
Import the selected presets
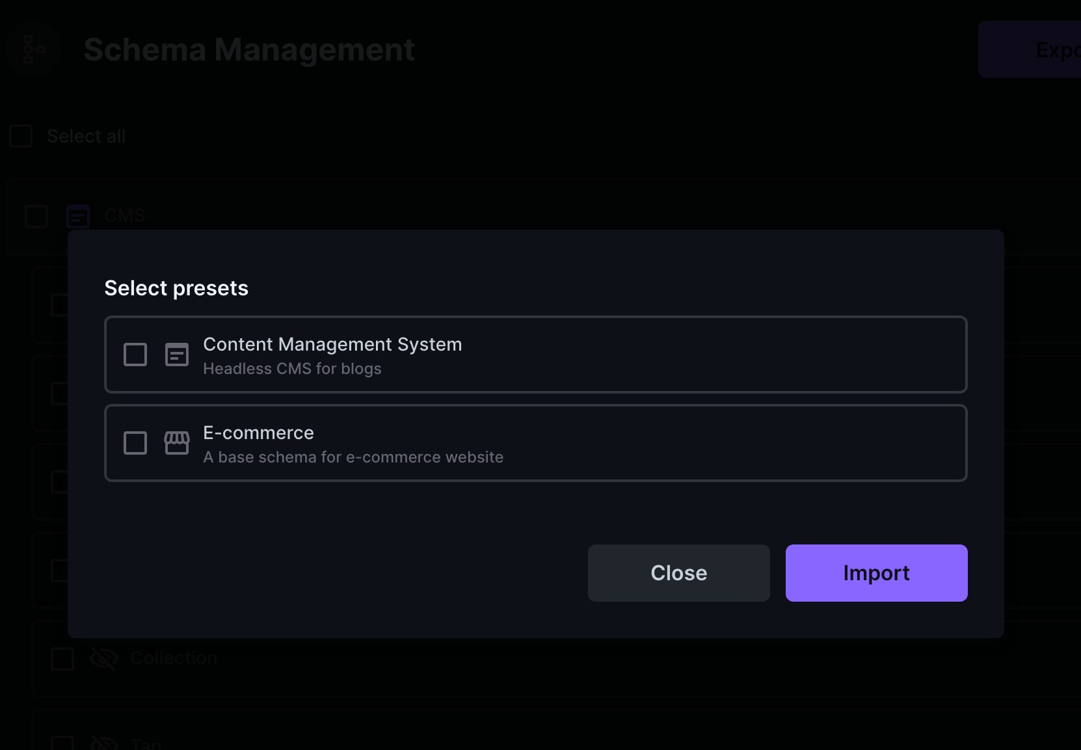click(x=877, y=573)
